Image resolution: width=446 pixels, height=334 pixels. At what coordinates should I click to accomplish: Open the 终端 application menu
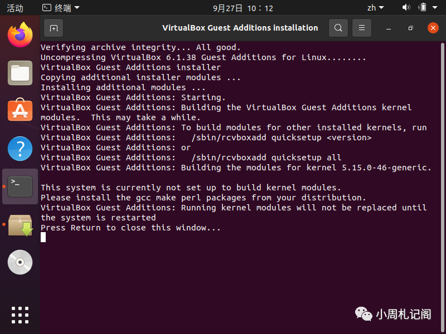coord(61,8)
